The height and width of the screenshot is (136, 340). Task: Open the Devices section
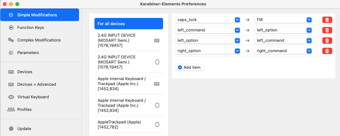tap(40, 72)
